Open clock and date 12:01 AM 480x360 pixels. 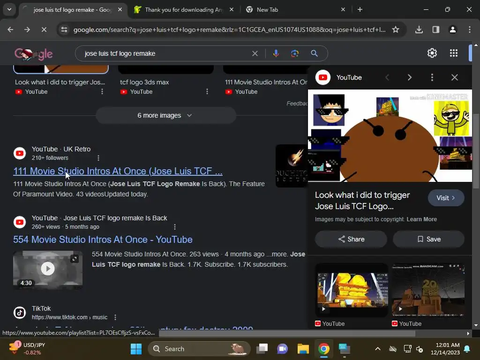[445, 349]
